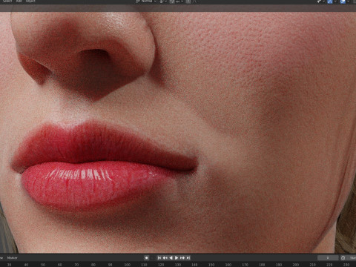
Task: Jump to the next keyframe
Action: [x=182, y=258]
